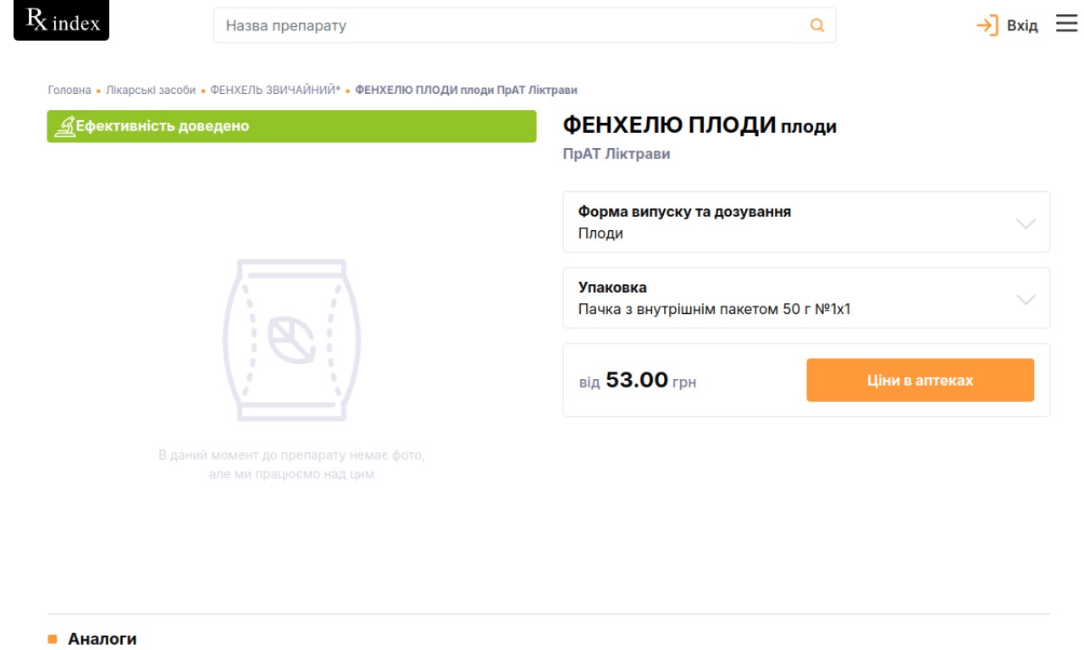This screenshot has width=1084, height=650.
Task: Click the microscope icon in the green banner
Action: pyautogui.click(x=64, y=126)
